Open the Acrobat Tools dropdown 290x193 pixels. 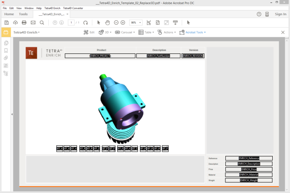192,32
